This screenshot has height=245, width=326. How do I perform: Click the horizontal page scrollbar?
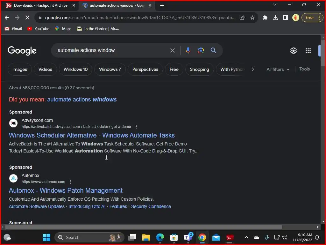point(144,227)
